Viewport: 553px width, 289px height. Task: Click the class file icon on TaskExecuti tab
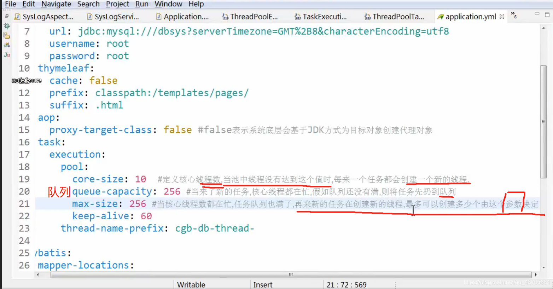[298, 17]
